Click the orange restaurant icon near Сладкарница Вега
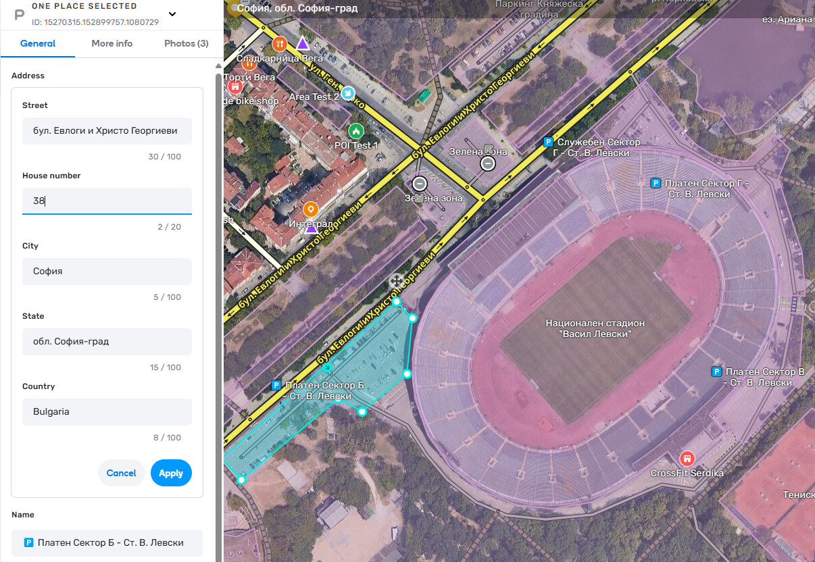 coord(280,44)
